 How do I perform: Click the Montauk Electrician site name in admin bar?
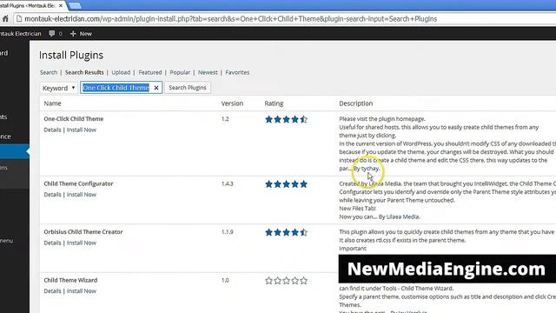(21, 34)
